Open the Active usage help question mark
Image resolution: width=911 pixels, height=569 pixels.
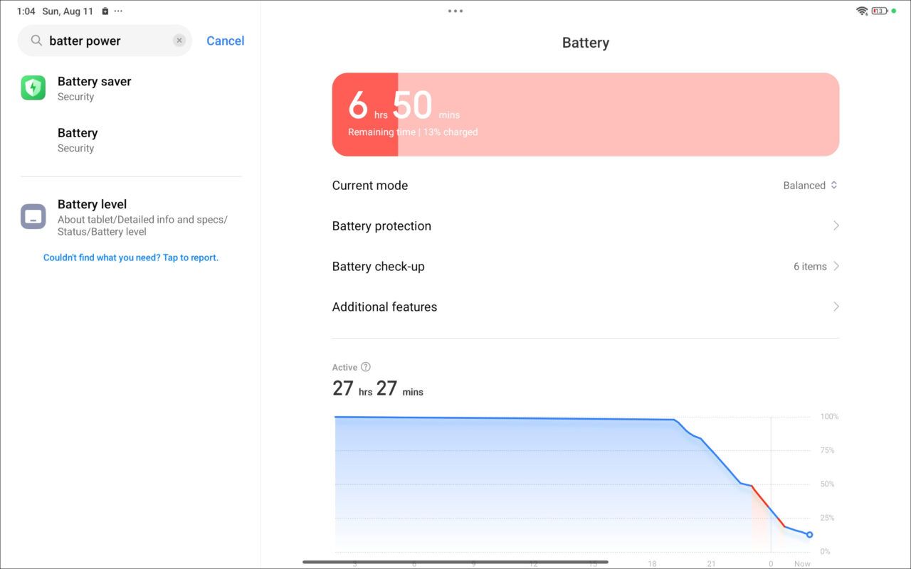pyautogui.click(x=365, y=367)
